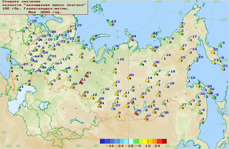229x149 pixels.
Task: Click the red station marker labeled 51
Action: point(80,82)
